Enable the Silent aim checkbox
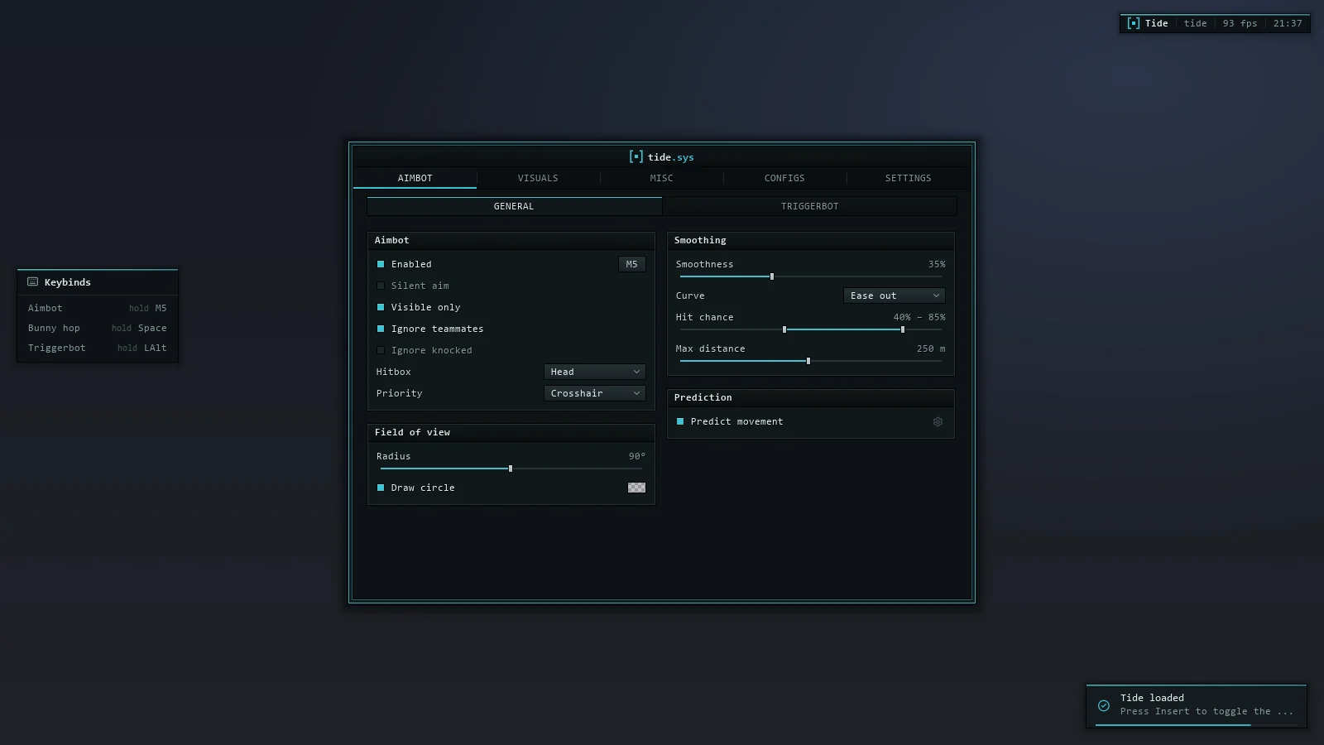1324x745 pixels. point(381,286)
